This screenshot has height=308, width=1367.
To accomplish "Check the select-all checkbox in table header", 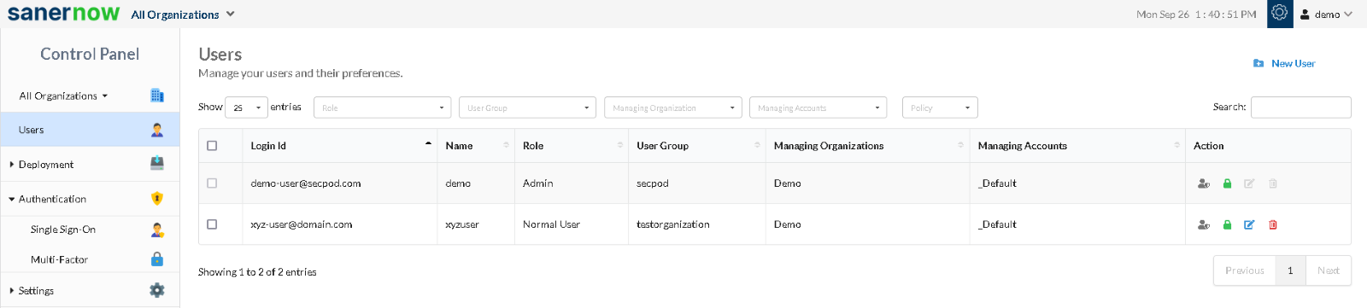I will [x=212, y=146].
